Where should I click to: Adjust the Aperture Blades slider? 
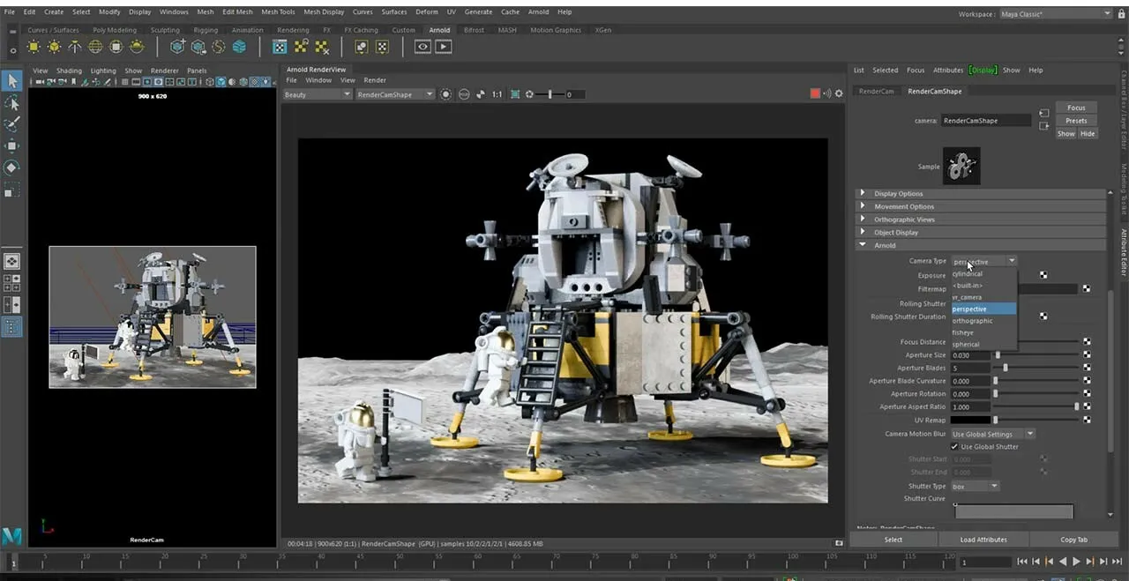pos(1006,368)
